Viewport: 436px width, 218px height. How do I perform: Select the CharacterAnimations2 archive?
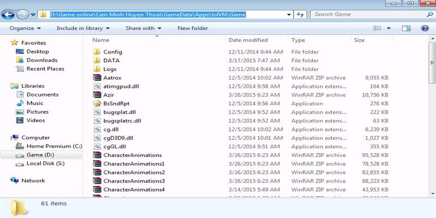coord(134,172)
